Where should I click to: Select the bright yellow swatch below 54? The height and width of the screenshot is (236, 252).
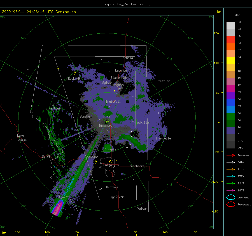click(231, 61)
